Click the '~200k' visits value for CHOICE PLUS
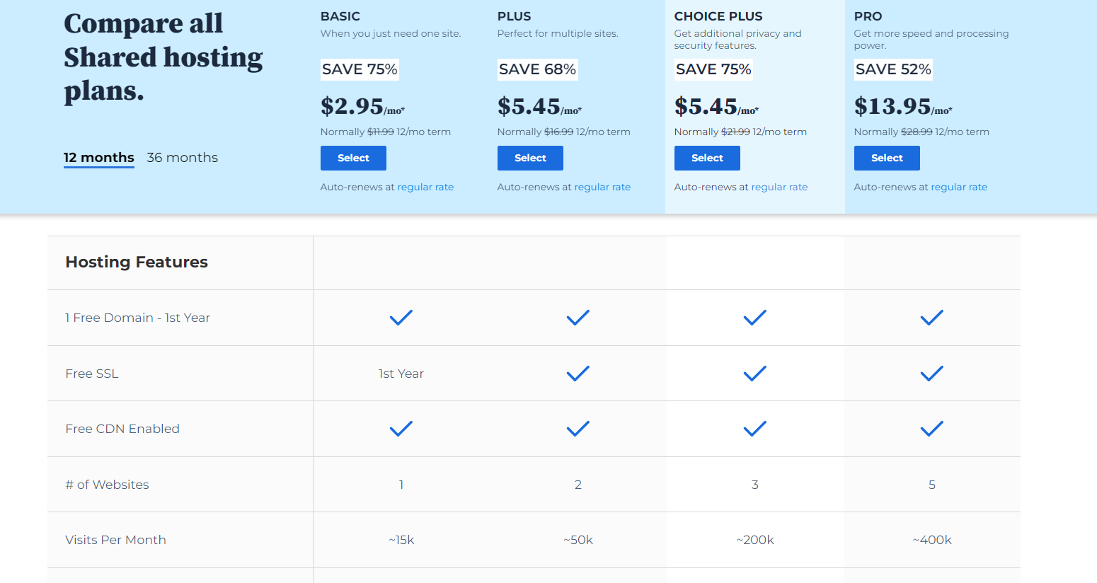Image resolution: width=1097 pixels, height=583 pixels. (755, 540)
